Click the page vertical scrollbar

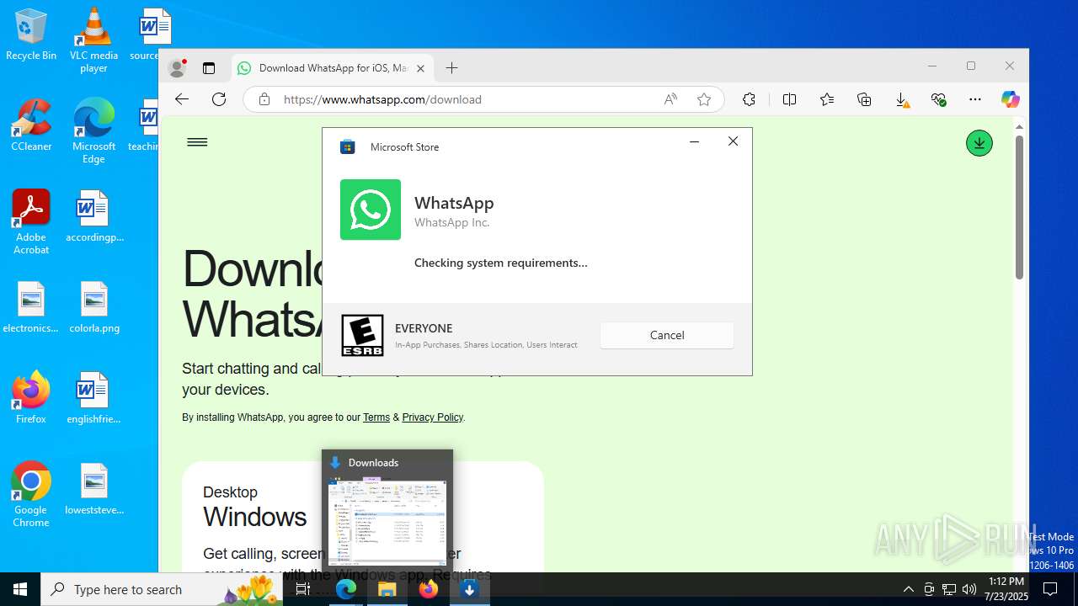(x=1019, y=206)
